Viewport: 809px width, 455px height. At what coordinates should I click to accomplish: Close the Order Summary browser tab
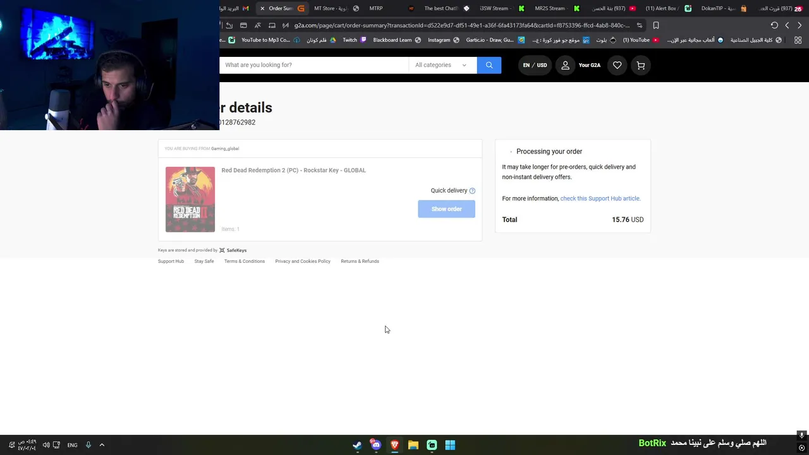click(262, 8)
